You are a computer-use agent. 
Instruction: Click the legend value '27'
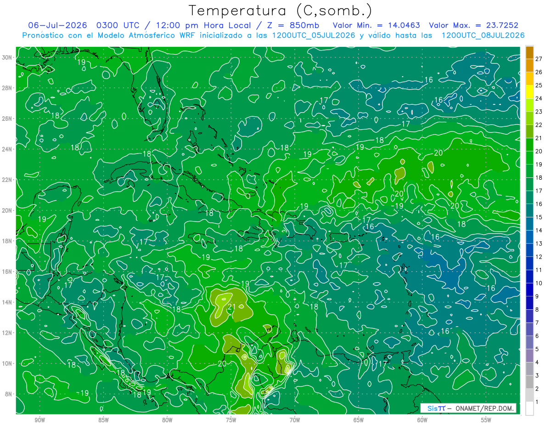(539, 58)
